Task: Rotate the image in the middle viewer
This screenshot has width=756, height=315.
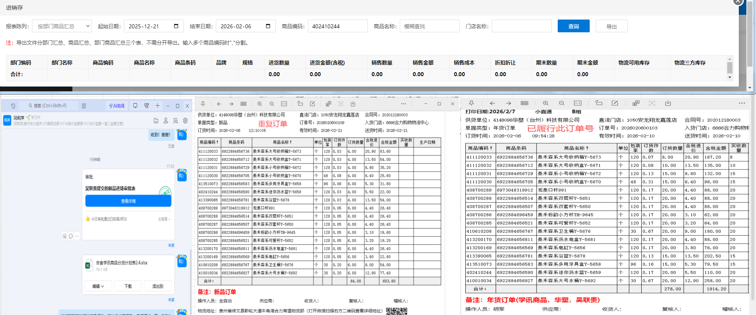Action: (x=300, y=104)
